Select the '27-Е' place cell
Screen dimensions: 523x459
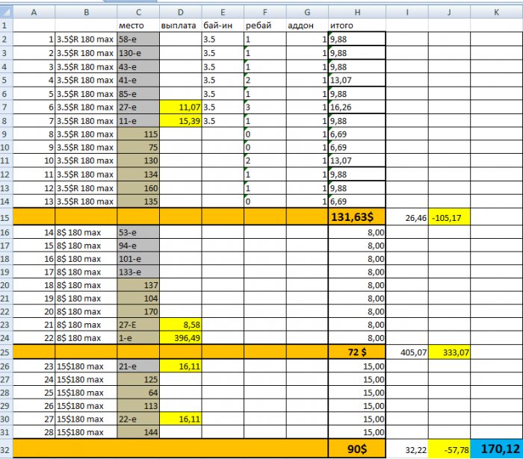coord(138,325)
